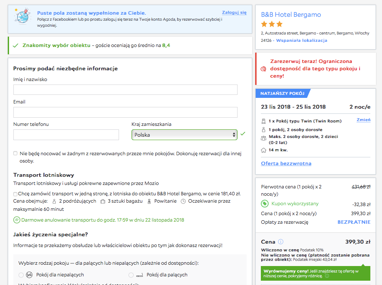This screenshot has width=382, height=285.
Task: Click the room icon next to Pokój typu Twin
Action: pos(263,121)
